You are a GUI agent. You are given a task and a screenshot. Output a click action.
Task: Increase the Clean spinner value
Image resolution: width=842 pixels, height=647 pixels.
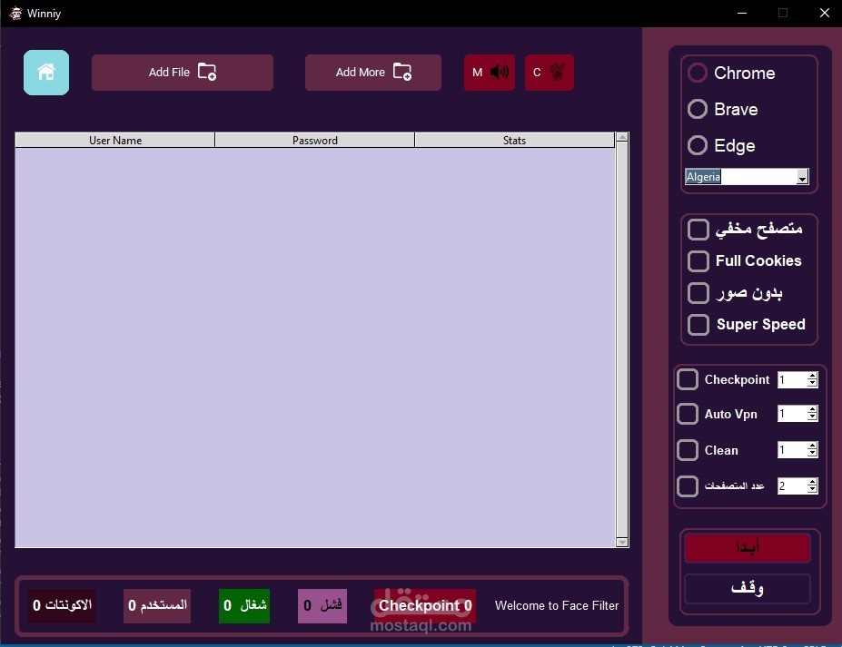pyautogui.click(x=812, y=446)
